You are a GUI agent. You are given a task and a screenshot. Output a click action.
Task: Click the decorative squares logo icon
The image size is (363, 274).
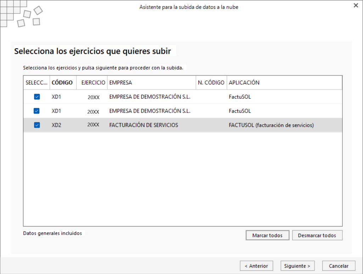21,13
